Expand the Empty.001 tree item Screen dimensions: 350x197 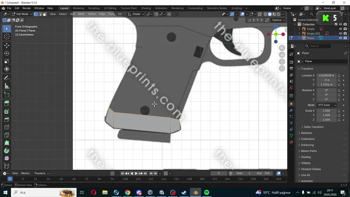(x=299, y=33)
